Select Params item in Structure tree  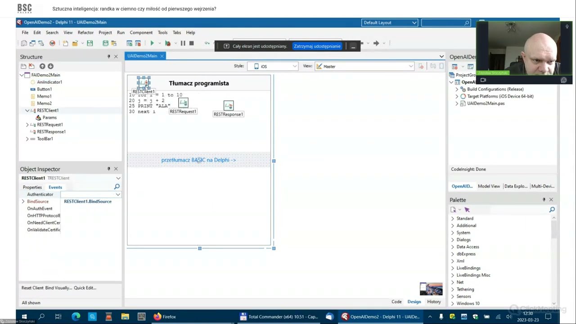coord(49,117)
